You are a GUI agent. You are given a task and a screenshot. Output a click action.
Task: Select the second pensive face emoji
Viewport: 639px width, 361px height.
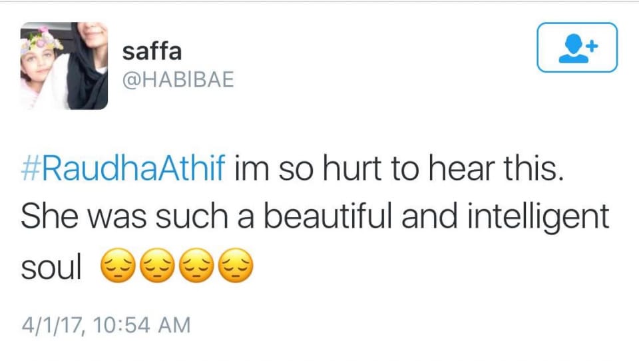point(157,265)
